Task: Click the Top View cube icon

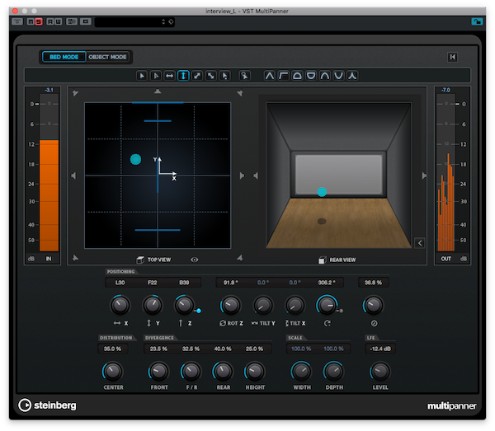Action: click(140, 260)
